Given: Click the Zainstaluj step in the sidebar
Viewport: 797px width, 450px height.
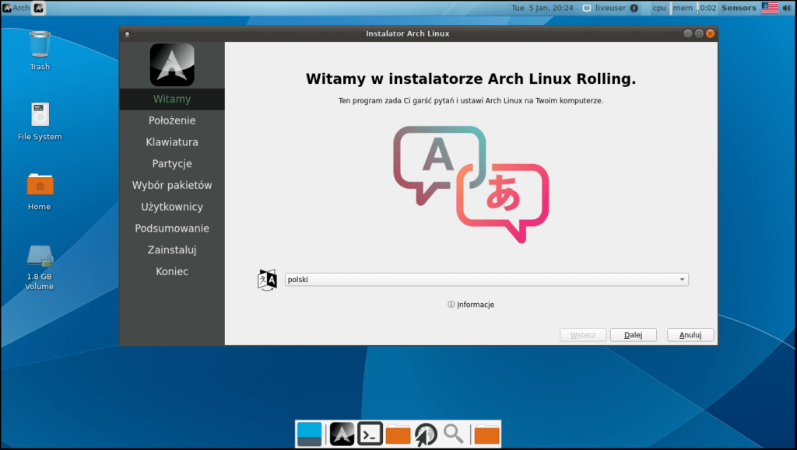Looking at the screenshot, I should [172, 250].
